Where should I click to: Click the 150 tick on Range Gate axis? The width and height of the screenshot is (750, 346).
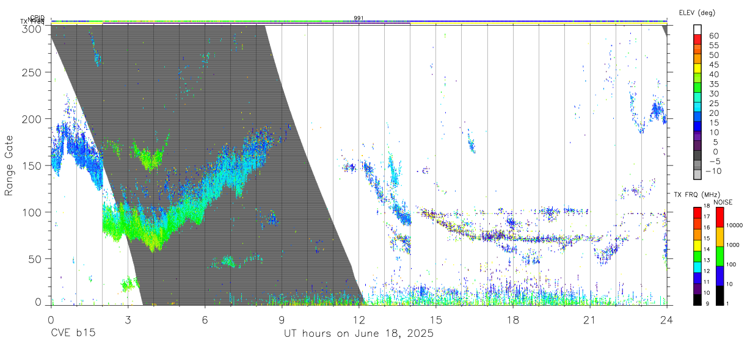tap(32, 165)
